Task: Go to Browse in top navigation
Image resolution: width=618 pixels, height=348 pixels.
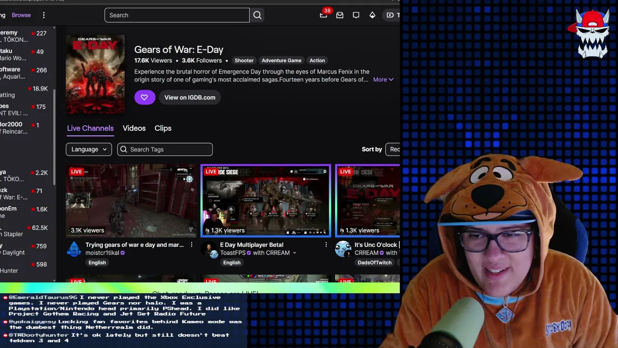Action: point(21,15)
